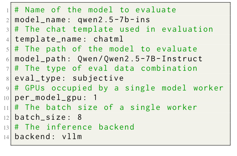Viewport: 237px width, 156px height.
Task: Click the backend value vllm
Action: pyautogui.click(x=71, y=136)
